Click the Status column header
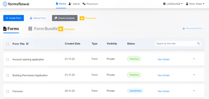The height and width of the screenshot is (99, 209). click(131, 43)
